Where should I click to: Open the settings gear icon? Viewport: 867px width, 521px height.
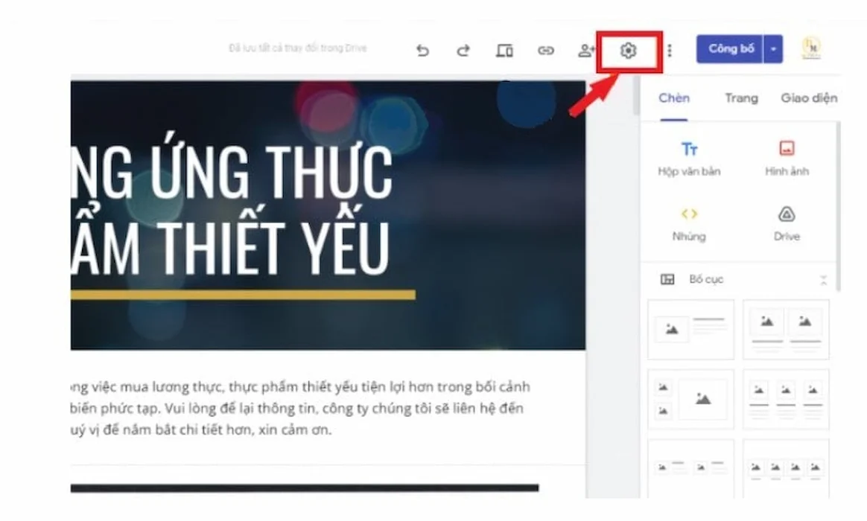pyautogui.click(x=629, y=51)
